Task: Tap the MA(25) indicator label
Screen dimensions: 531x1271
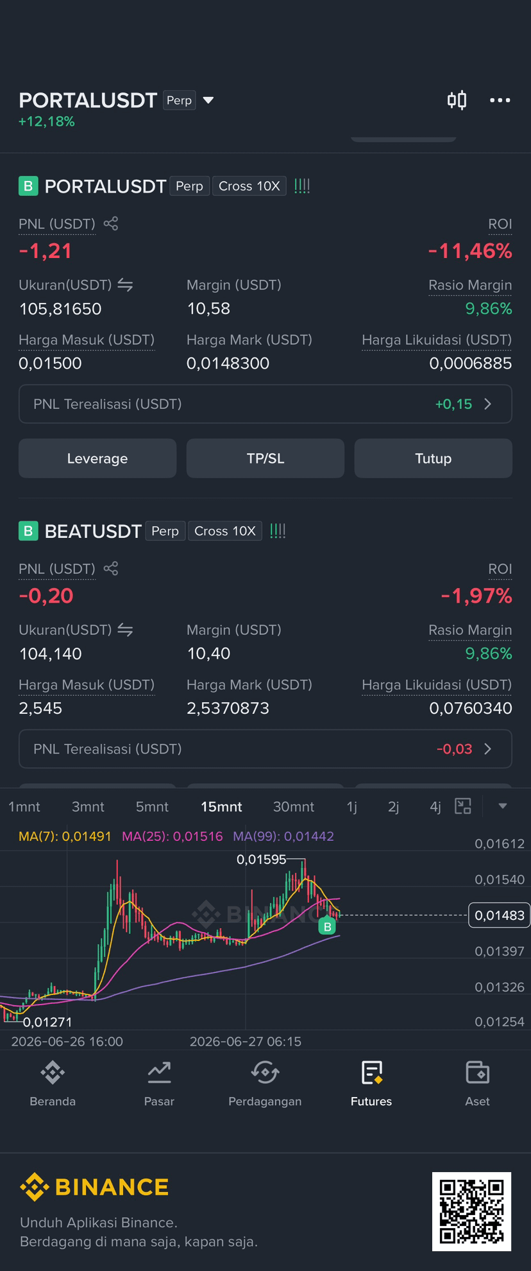Action: point(173,836)
